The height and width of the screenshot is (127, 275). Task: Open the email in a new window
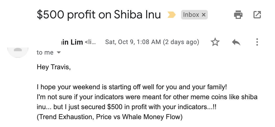[x=257, y=14]
